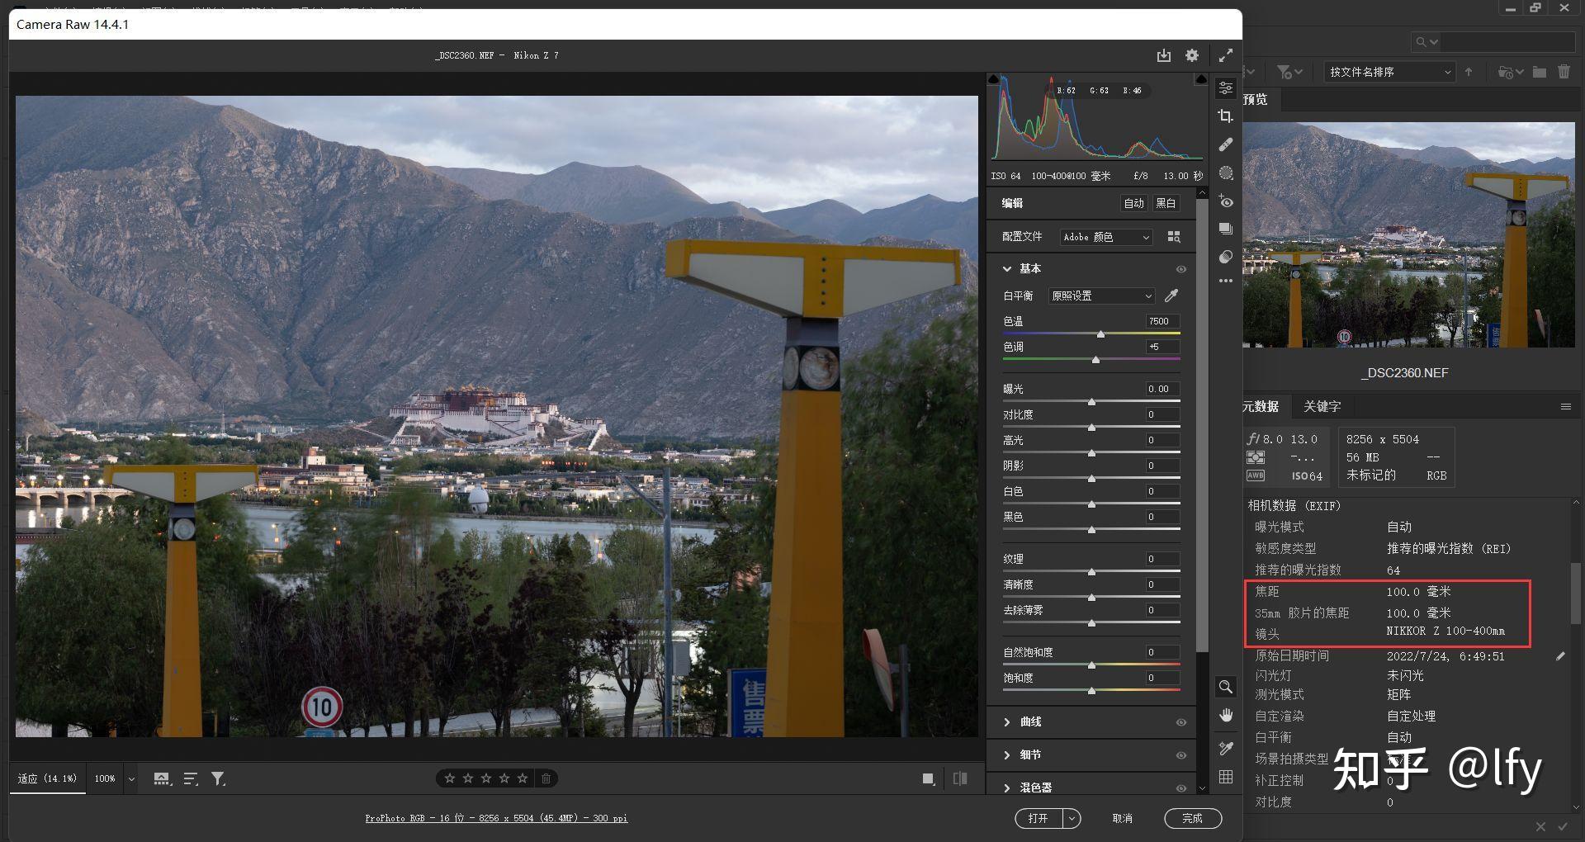
Task: Toggle visibility of 细节 panel edits
Action: tap(1181, 755)
